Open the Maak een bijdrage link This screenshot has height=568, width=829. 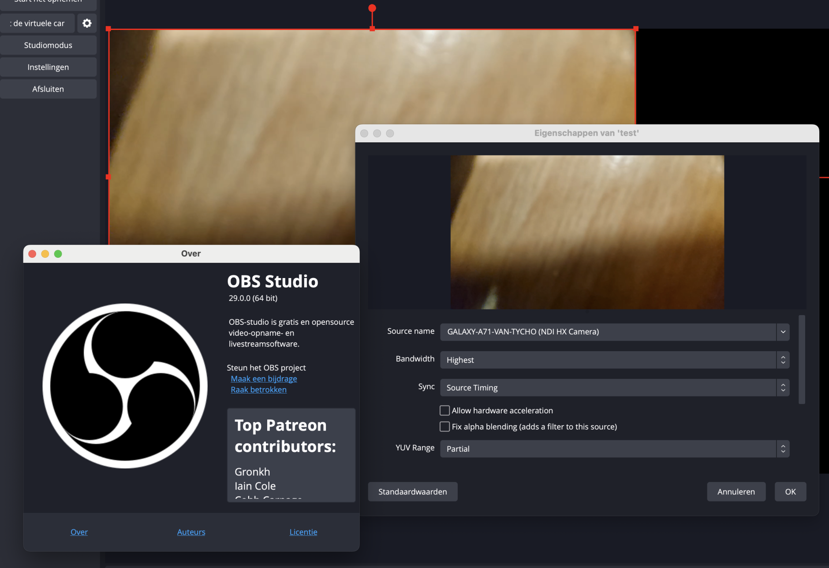tap(263, 378)
